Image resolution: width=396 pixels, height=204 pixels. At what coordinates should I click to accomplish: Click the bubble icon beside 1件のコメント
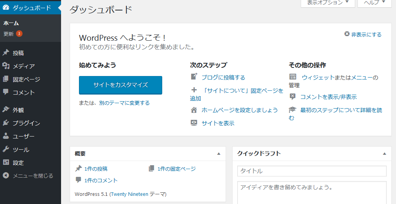tap(79, 180)
